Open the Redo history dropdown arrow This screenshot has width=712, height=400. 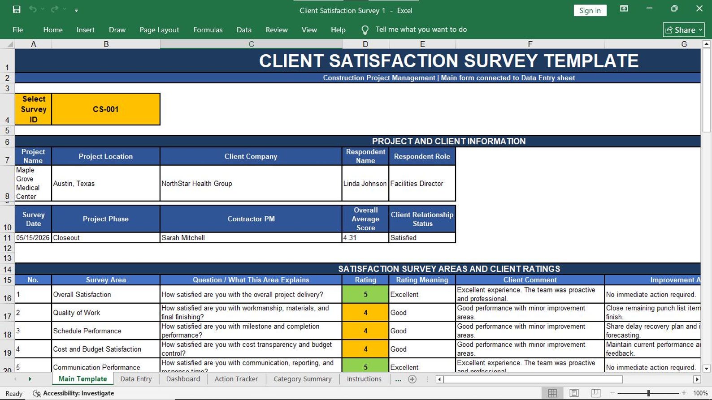pyautogui.click(x=65, y=9)
